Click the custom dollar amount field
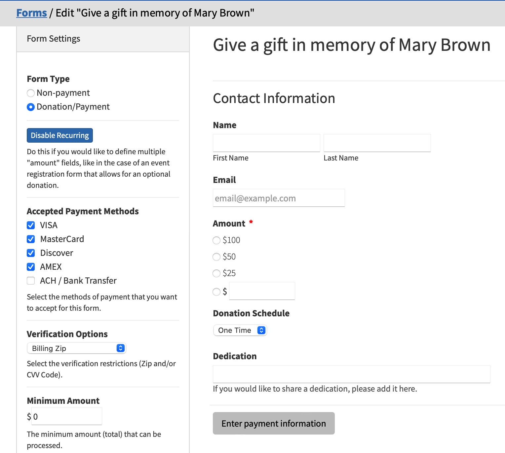The image size is (505, 453). (262, 291)
